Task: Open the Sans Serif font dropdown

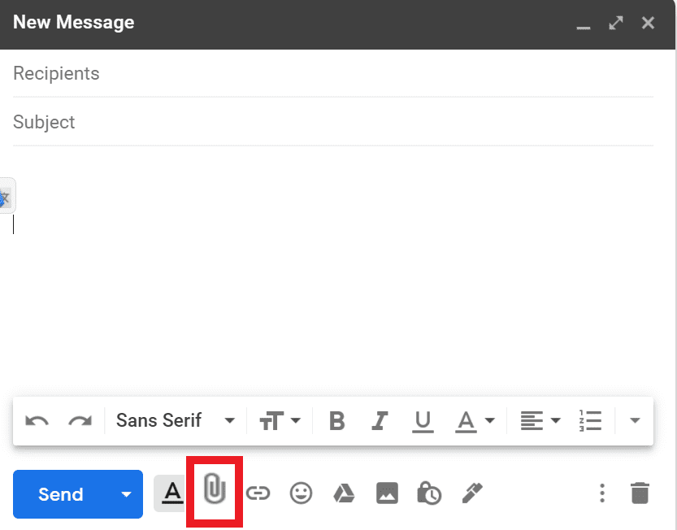Action: [x=175, y=421]
